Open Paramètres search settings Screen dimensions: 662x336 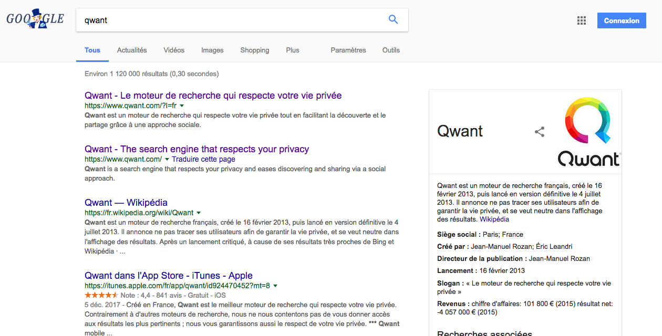348,50
